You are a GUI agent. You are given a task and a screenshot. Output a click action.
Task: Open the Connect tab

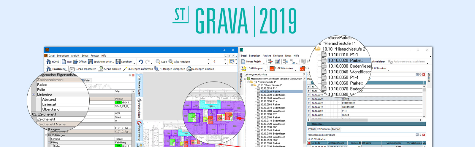(336, 129)
